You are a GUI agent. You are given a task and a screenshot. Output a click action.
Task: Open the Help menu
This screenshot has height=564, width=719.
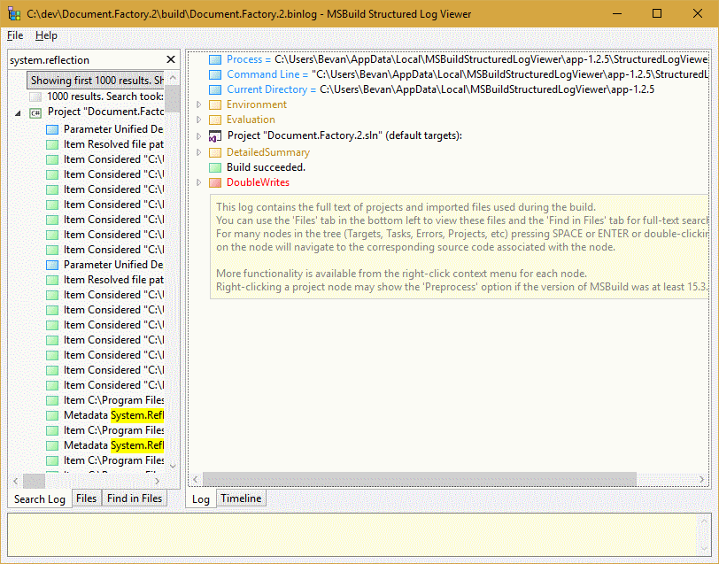click(46, 35)
